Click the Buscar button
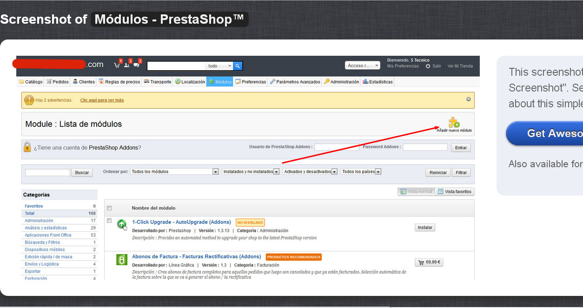 (82, 172)
